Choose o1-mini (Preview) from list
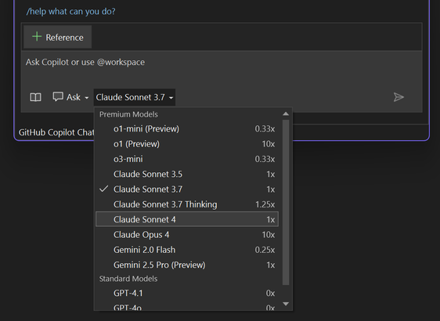The height and width of the screenshot is (321, 440). pos(187,129)
